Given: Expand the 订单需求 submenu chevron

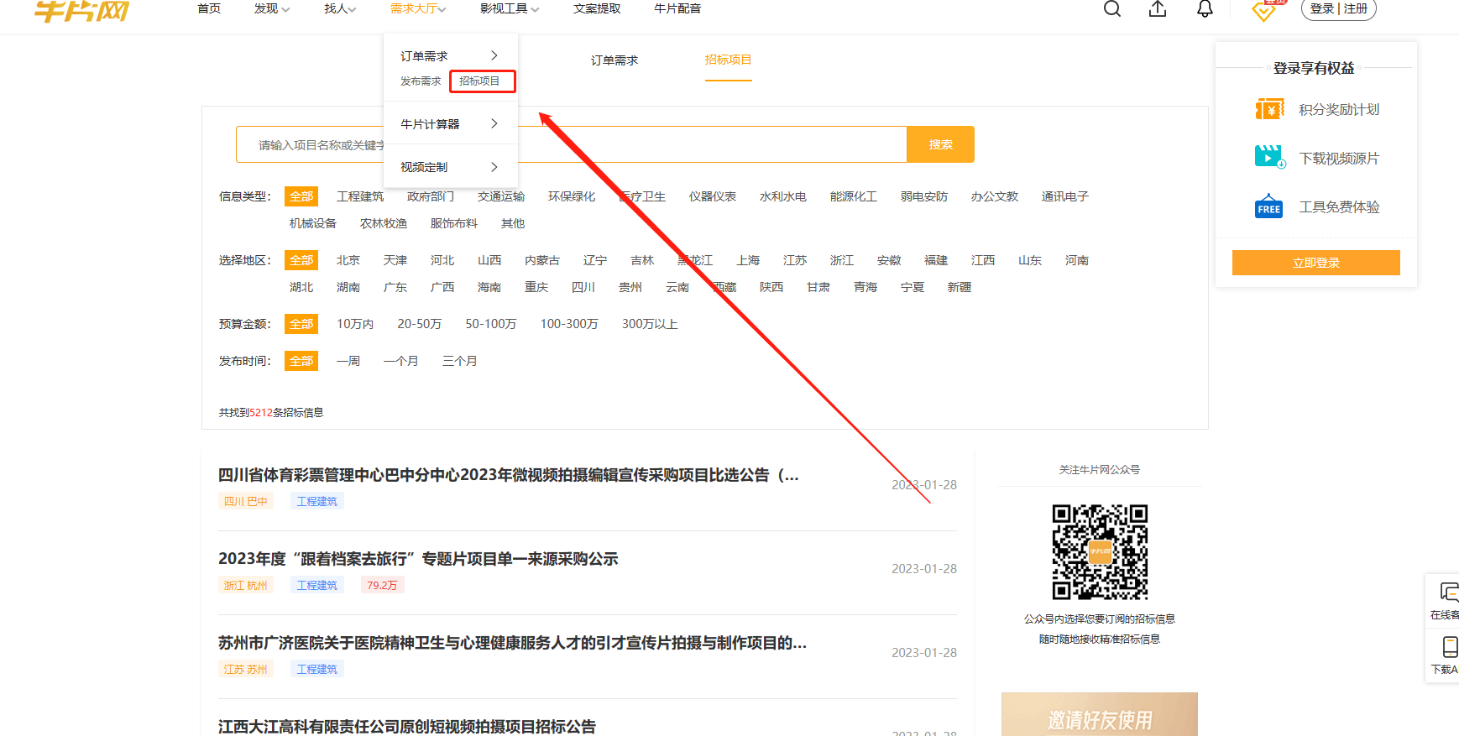Looking at the screenshot, I should [x=494, y=55].
